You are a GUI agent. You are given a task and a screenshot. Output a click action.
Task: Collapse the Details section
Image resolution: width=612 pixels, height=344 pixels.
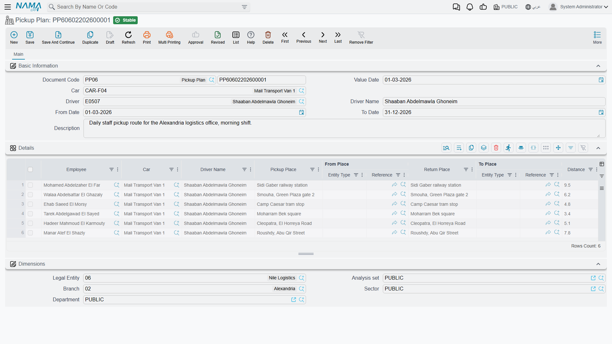coord(598,148)
